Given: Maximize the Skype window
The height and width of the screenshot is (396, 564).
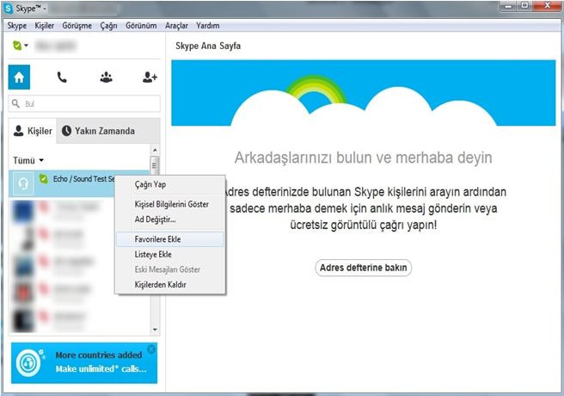Looking at the screenshot, I should pos(524,6).
